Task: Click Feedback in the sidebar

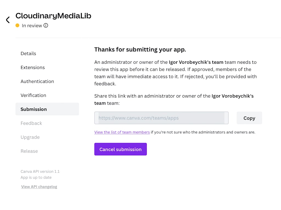Action: pyautogui.click(x=31, y=123)
